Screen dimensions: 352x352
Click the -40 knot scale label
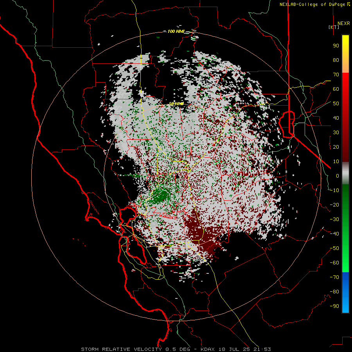click(x=334, y=234)
